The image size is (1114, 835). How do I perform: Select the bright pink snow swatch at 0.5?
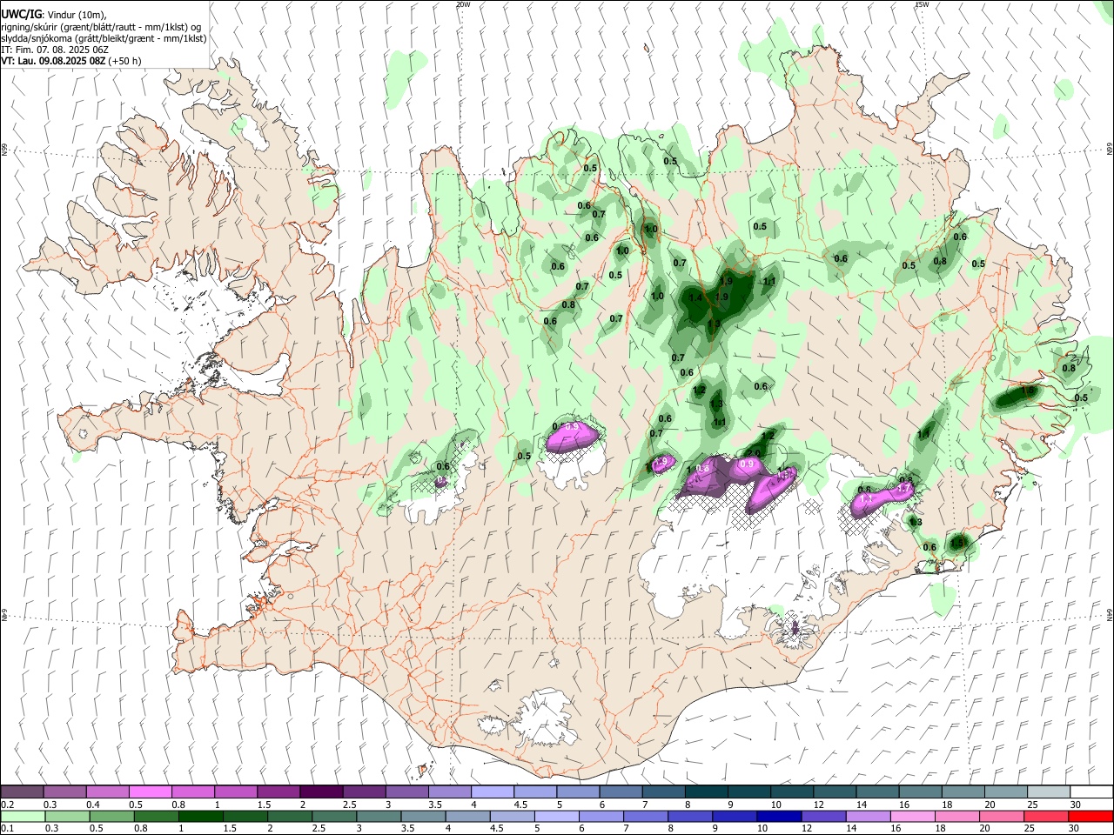(150, 792)
